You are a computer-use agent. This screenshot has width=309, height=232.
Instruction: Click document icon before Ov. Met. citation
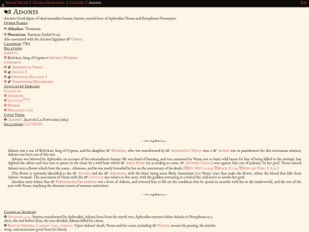(x=186, y=168)
